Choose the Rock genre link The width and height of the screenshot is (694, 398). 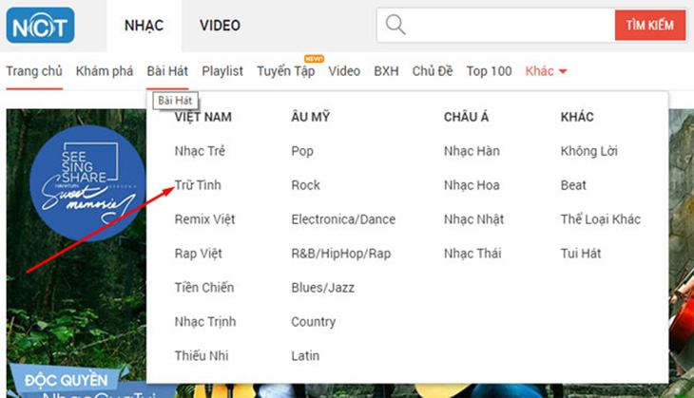305,185
